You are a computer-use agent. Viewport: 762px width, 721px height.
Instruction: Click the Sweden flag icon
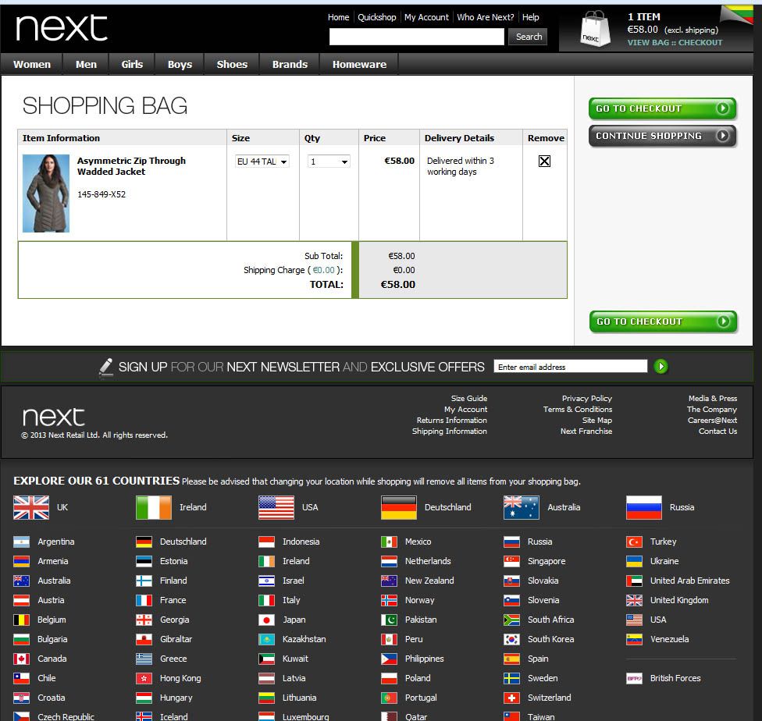511,678
